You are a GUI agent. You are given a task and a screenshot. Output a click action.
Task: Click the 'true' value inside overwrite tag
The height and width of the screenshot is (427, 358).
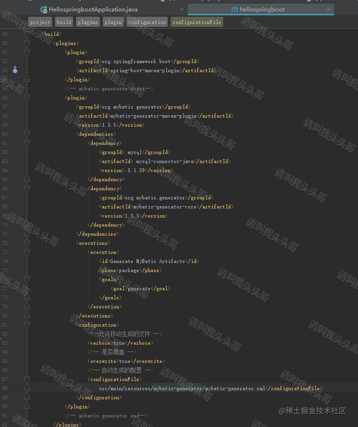tap(124, 361)
